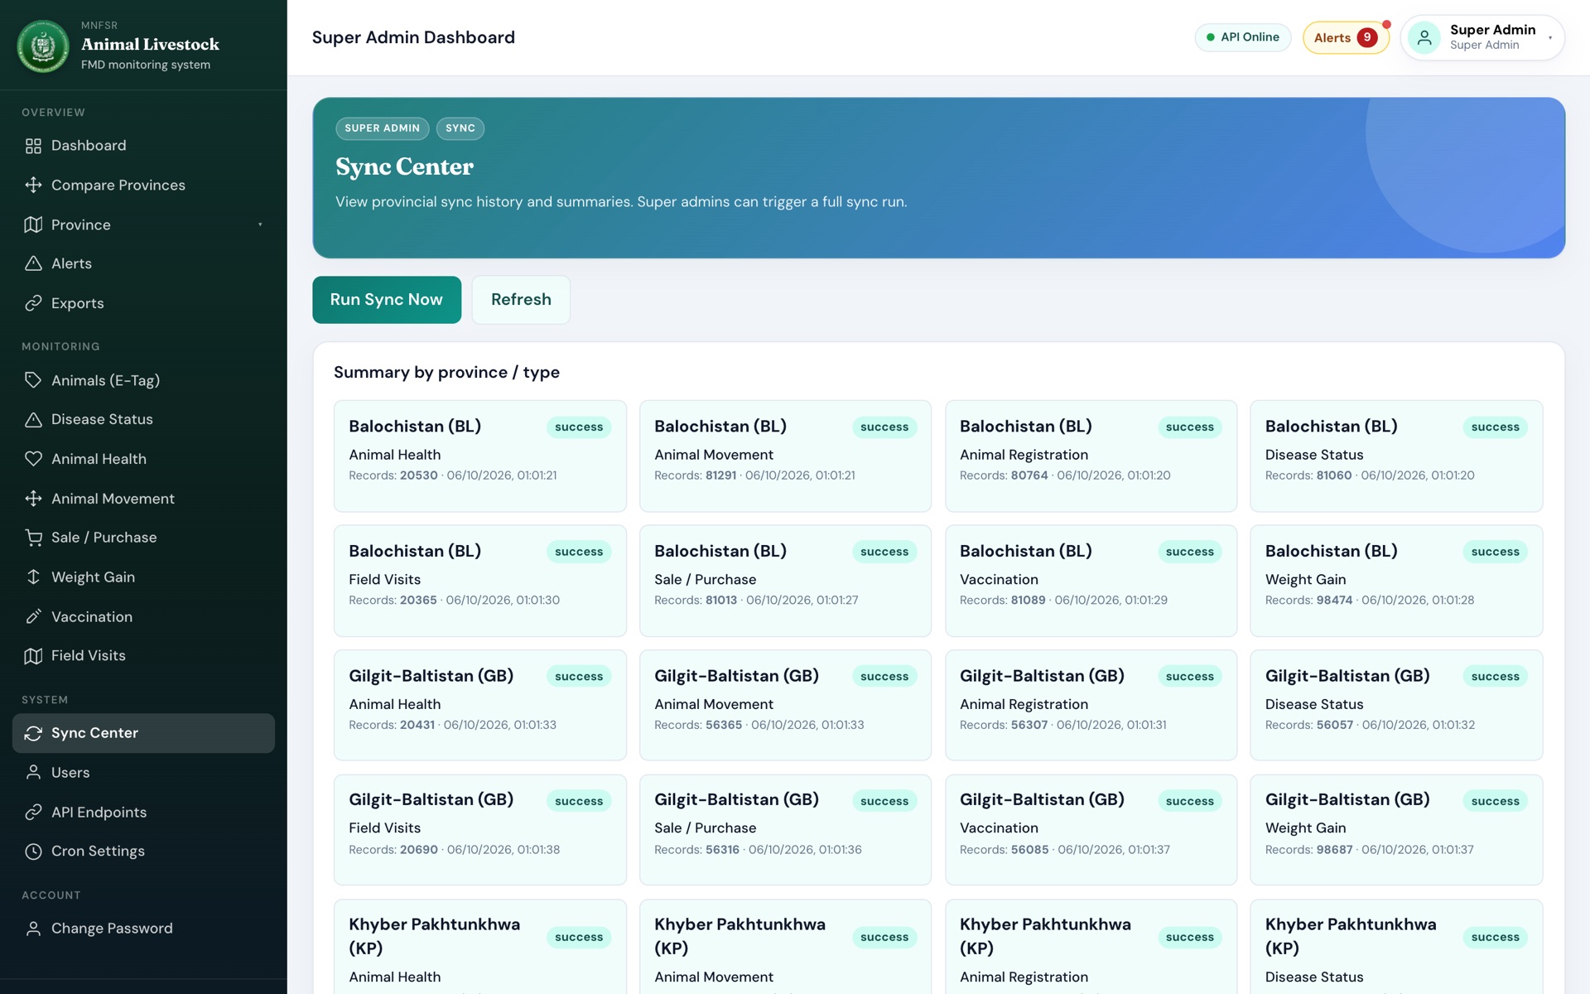Click the SYNC tag in banner
The width and height of the screenshot is (1590, 994).
(460, 128)
